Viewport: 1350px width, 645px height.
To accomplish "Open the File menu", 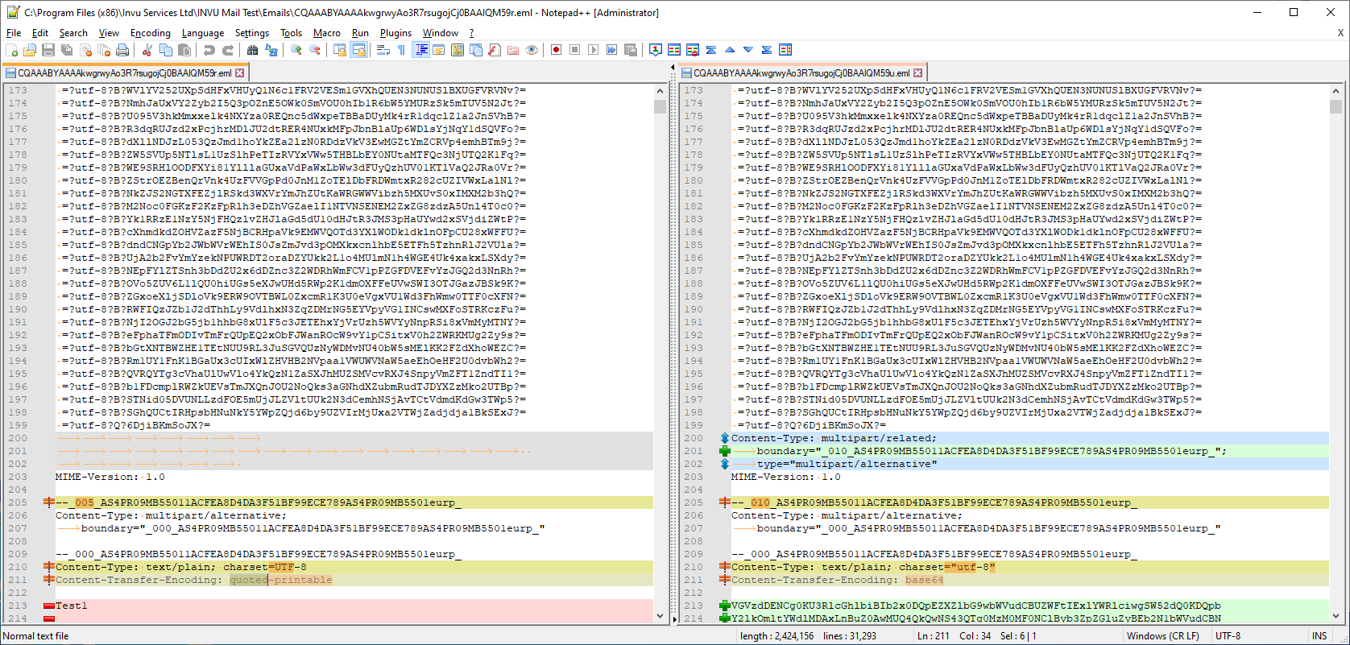I will click(14, 33).
